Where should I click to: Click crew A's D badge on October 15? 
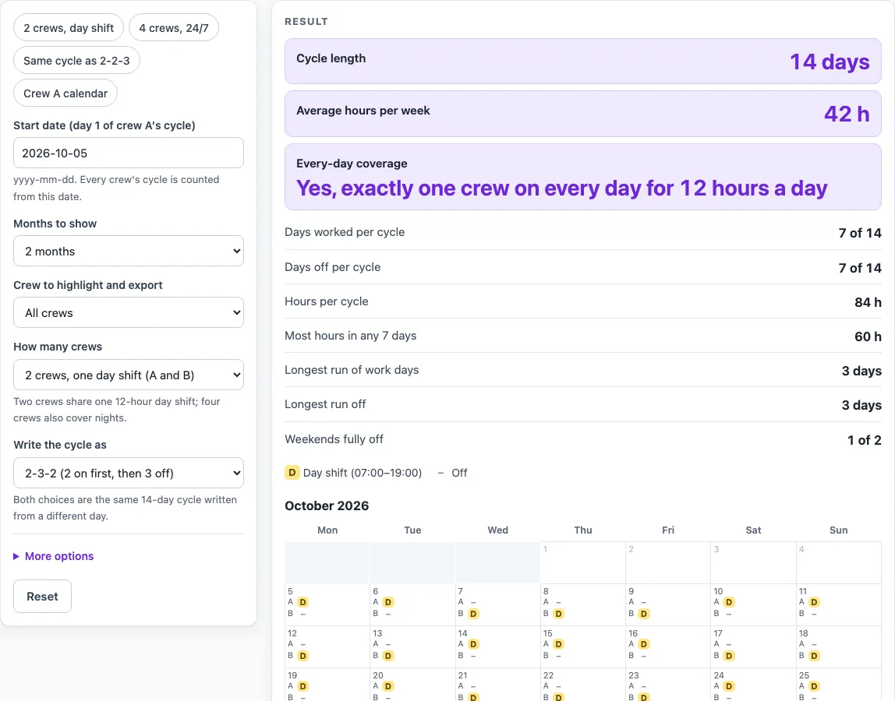[x=559, y=644]
